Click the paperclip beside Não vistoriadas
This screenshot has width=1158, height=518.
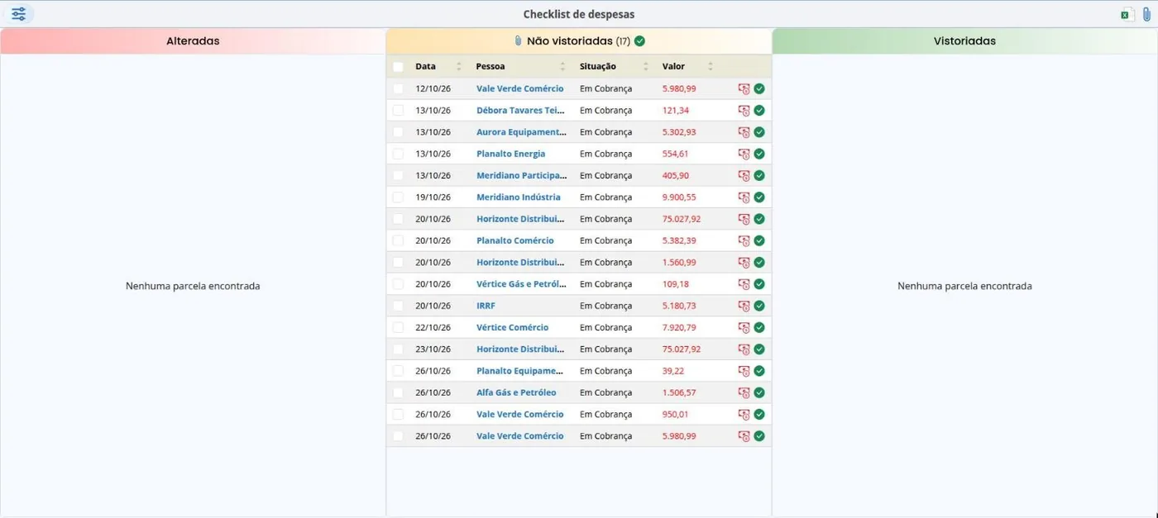[x=518, y=40]
